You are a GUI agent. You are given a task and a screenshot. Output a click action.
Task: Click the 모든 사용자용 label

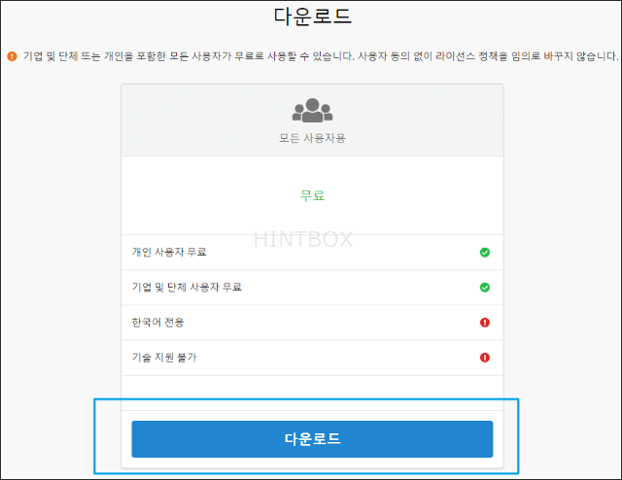click(313, 138)
